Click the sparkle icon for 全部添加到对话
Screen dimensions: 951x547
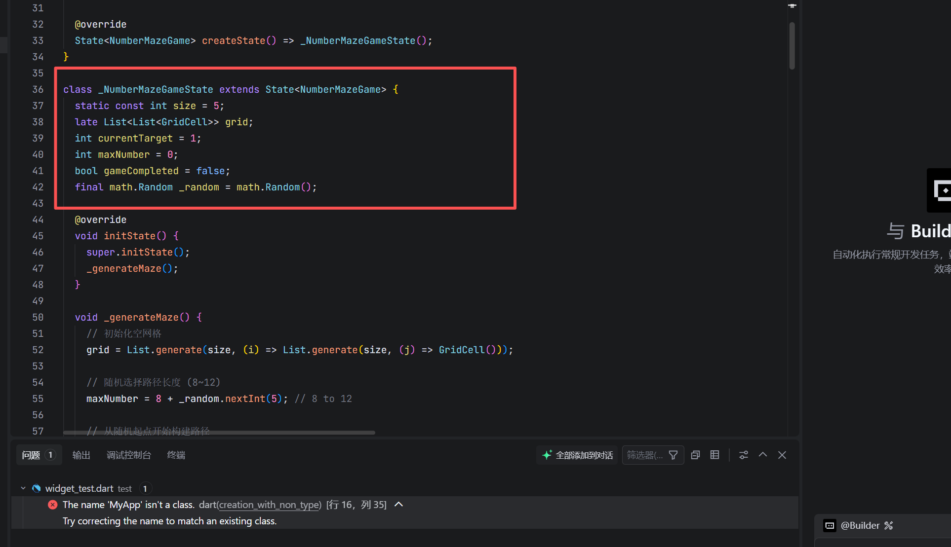pos(547,455)
